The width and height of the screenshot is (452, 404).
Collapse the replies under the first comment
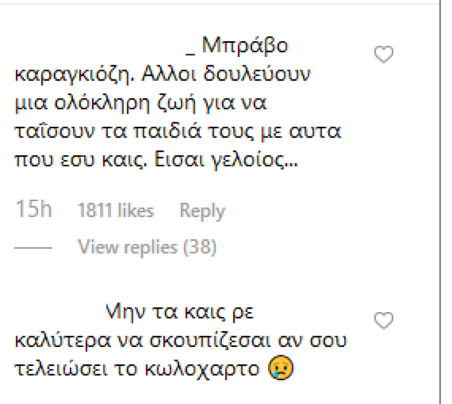(x=148, y=247)
